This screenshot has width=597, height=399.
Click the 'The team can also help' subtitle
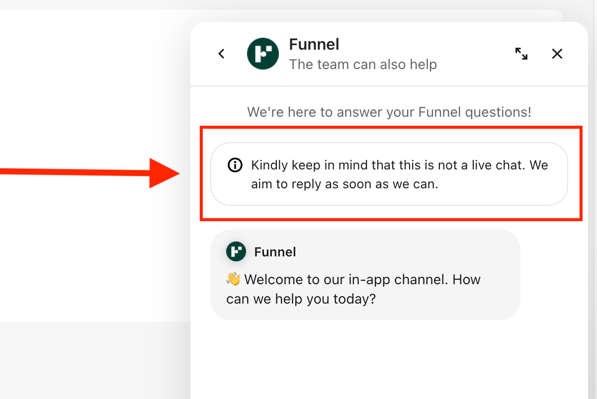363,64
